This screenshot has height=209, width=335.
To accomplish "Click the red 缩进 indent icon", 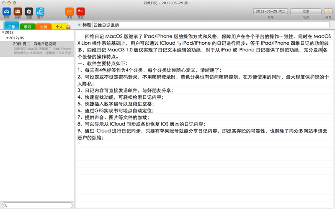I will 80,12.
